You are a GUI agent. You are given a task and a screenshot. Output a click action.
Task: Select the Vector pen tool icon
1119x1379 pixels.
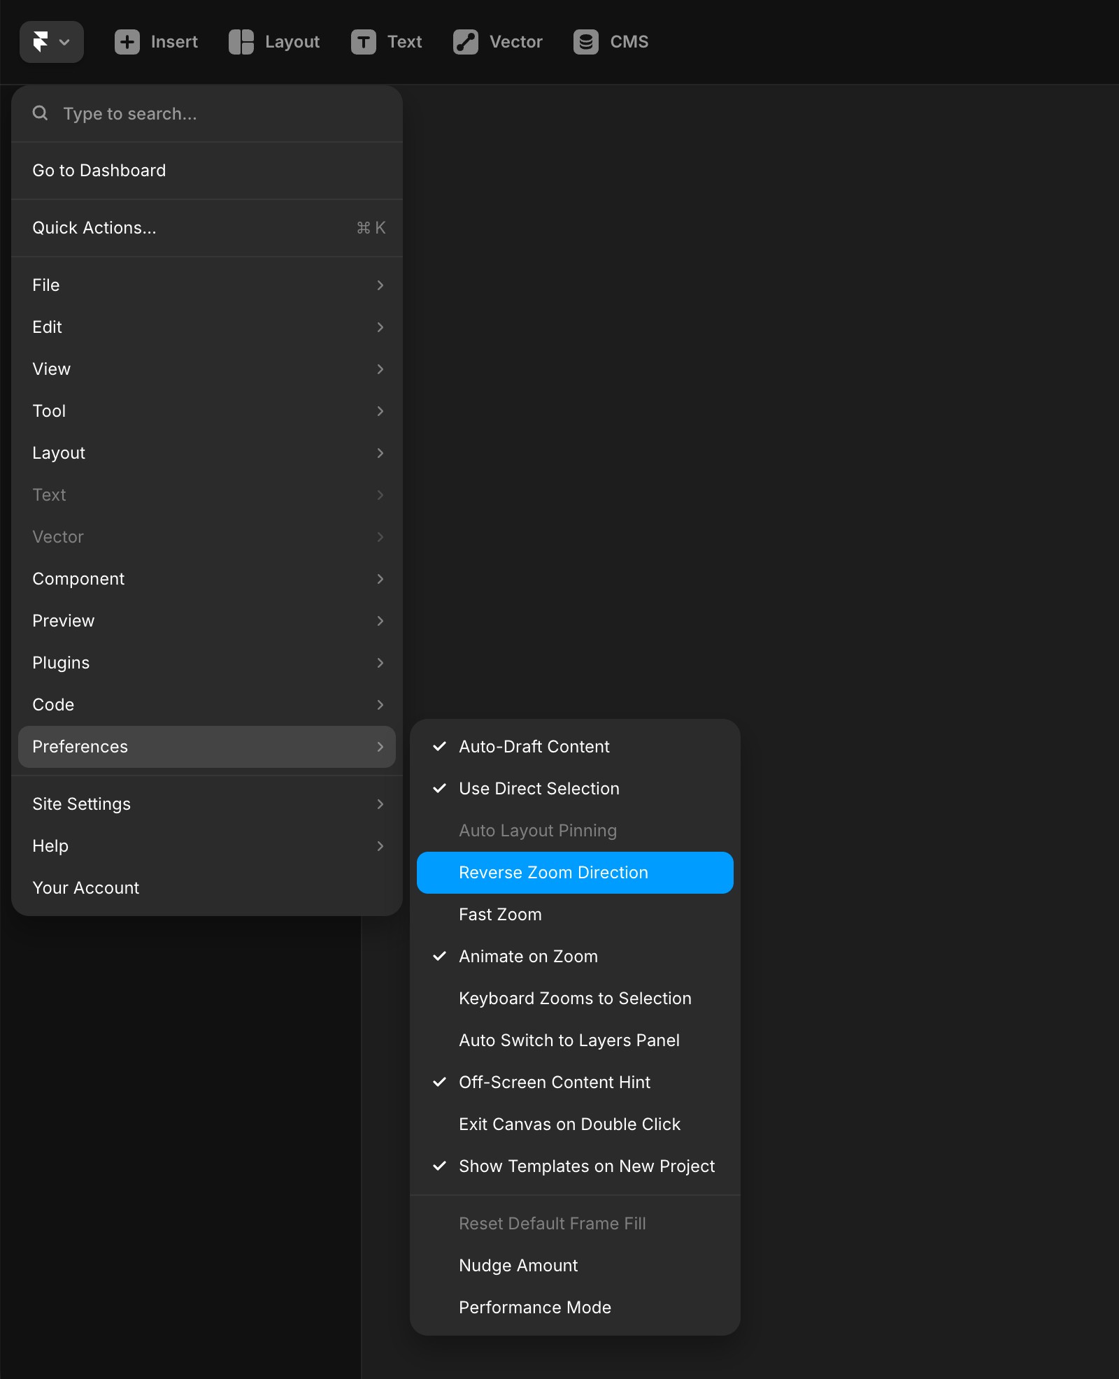click(x=465, y=42)
